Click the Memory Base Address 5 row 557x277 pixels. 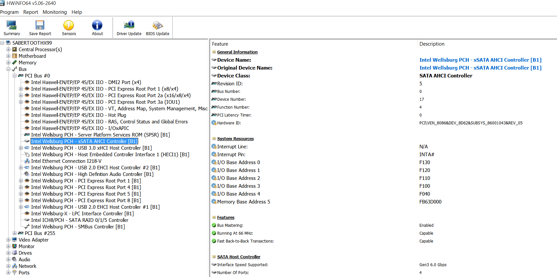tap(383, 202)
